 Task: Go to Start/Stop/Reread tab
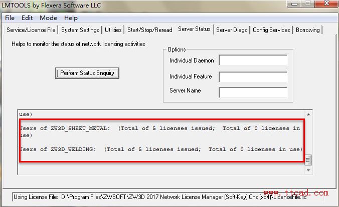(x=150, y=30)
